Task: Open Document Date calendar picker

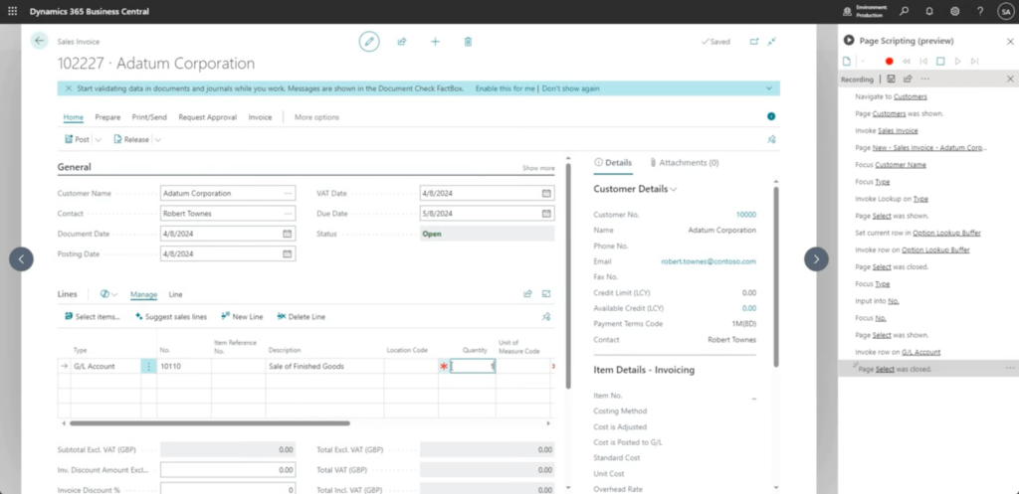Action: coord(288,234)
